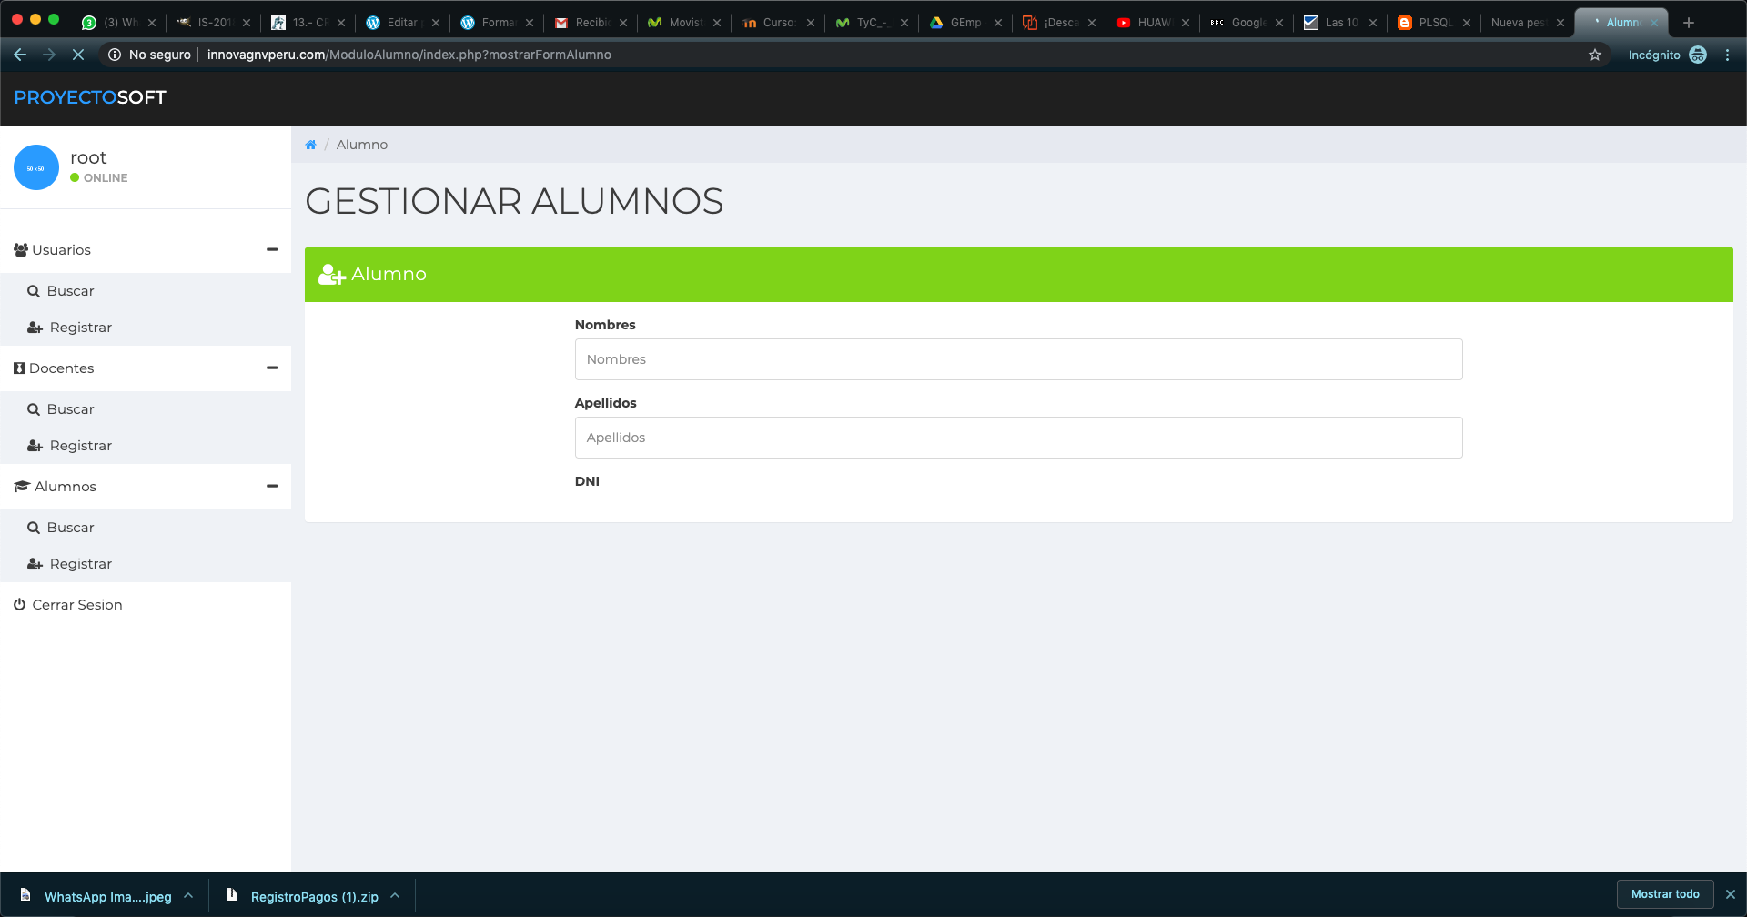This screenshot has height=917, width=1747.
Task: Collapse the Alumnos menu section
Action: (271, 486)
